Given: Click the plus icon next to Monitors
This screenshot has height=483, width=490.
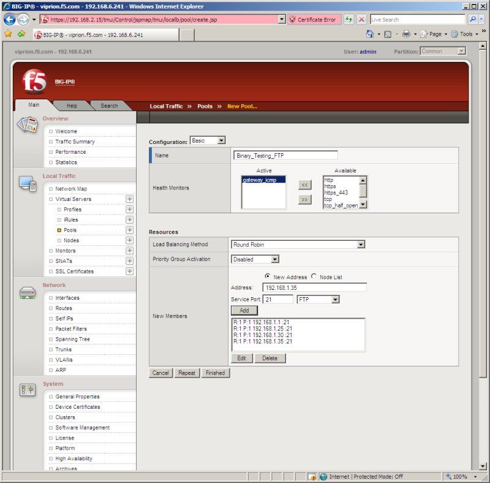Looking at the screenshot, I should tap(129, 251).
